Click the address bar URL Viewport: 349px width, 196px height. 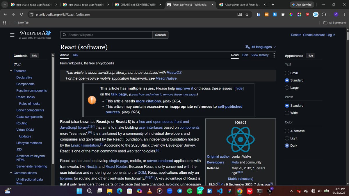click(x=63, y=15)
